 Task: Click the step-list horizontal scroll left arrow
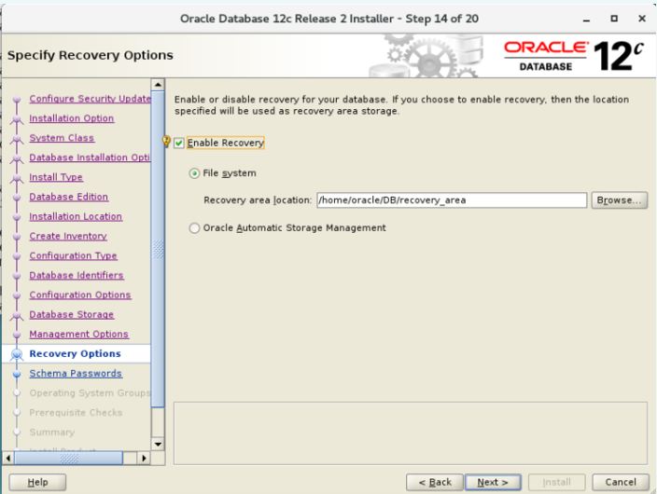pos(8,458)
